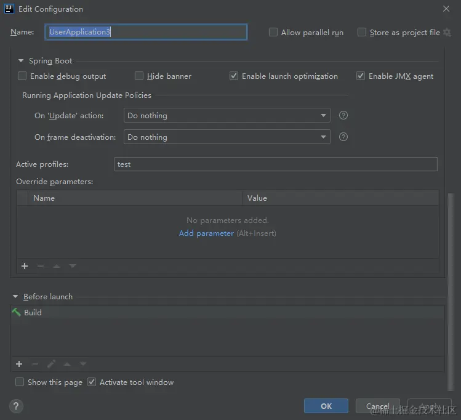Viewport: 461px width, 420px height.
Task: Focus the Name field containing UserApplication3
Action: point(146,32)
